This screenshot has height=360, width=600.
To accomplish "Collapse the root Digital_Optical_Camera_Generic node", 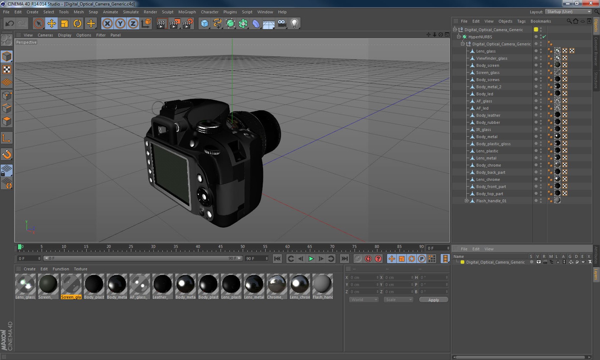I will coord(455,30).
